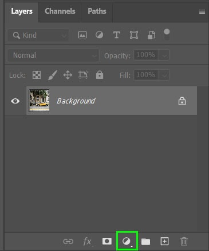Viewport: 209px width, 251px height.
Task: Select the Background layer thumbnail
Action: click(x=39, y=101)
